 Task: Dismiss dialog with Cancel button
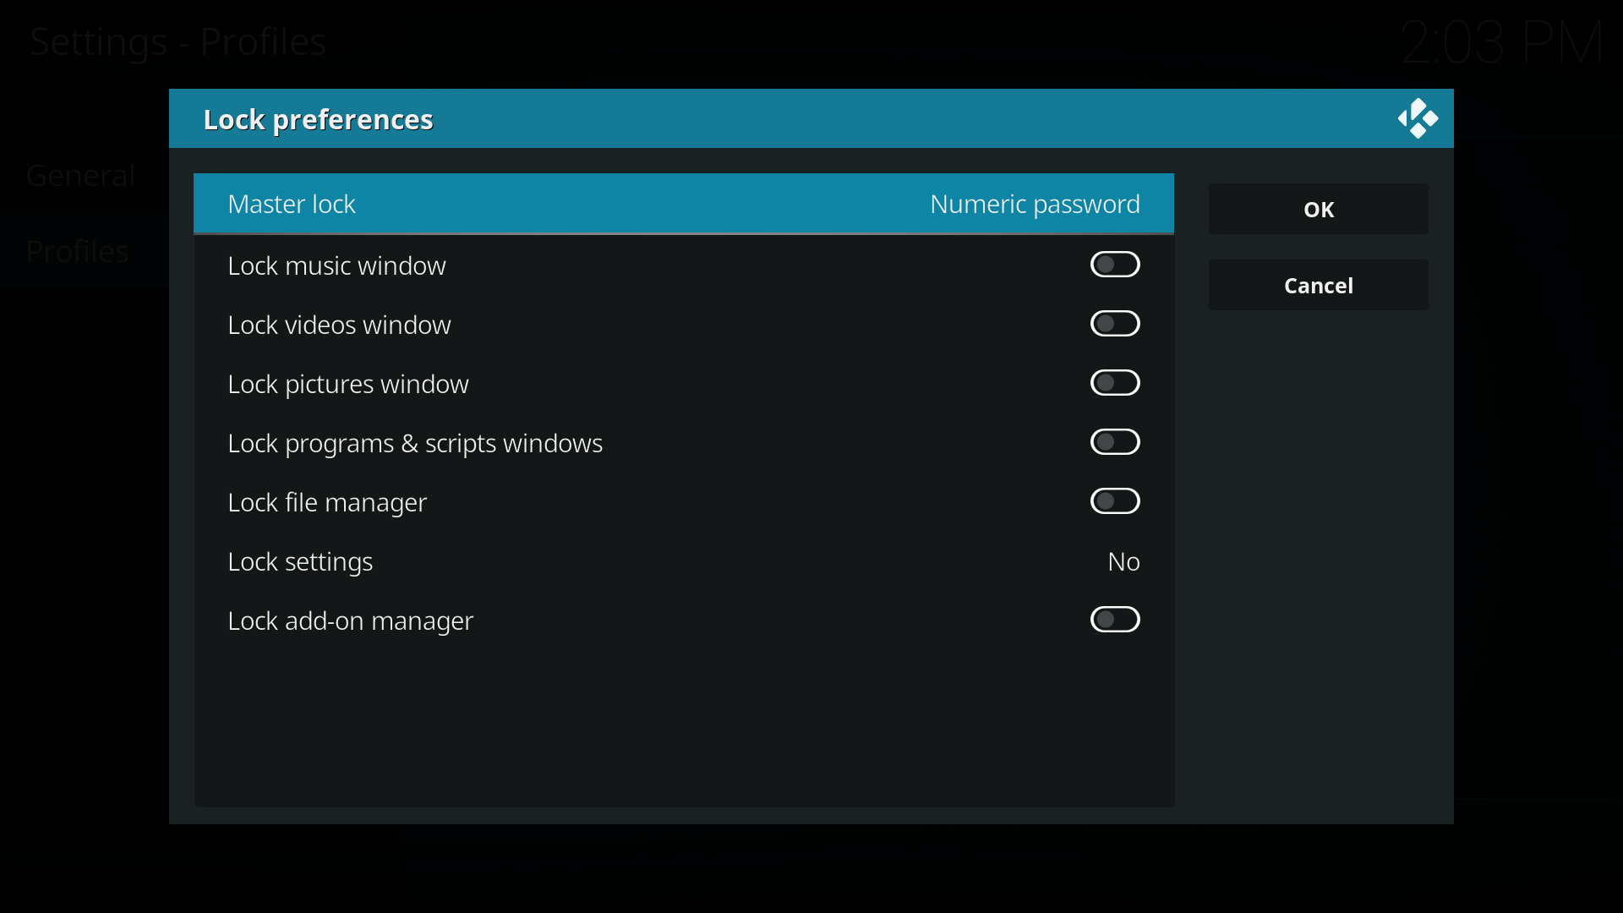[x=1318, y=285]
